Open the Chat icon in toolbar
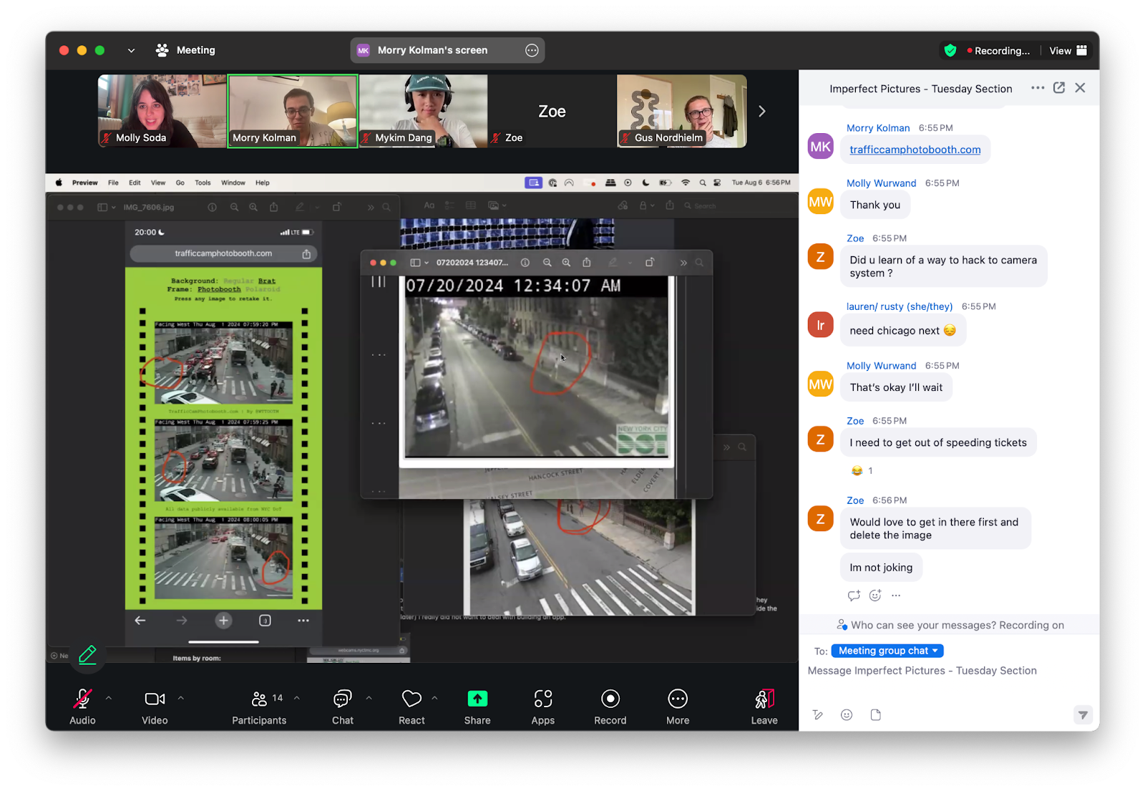 point(343,699)
